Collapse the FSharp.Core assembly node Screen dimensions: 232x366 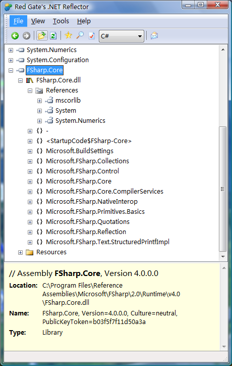click(11, 70)
